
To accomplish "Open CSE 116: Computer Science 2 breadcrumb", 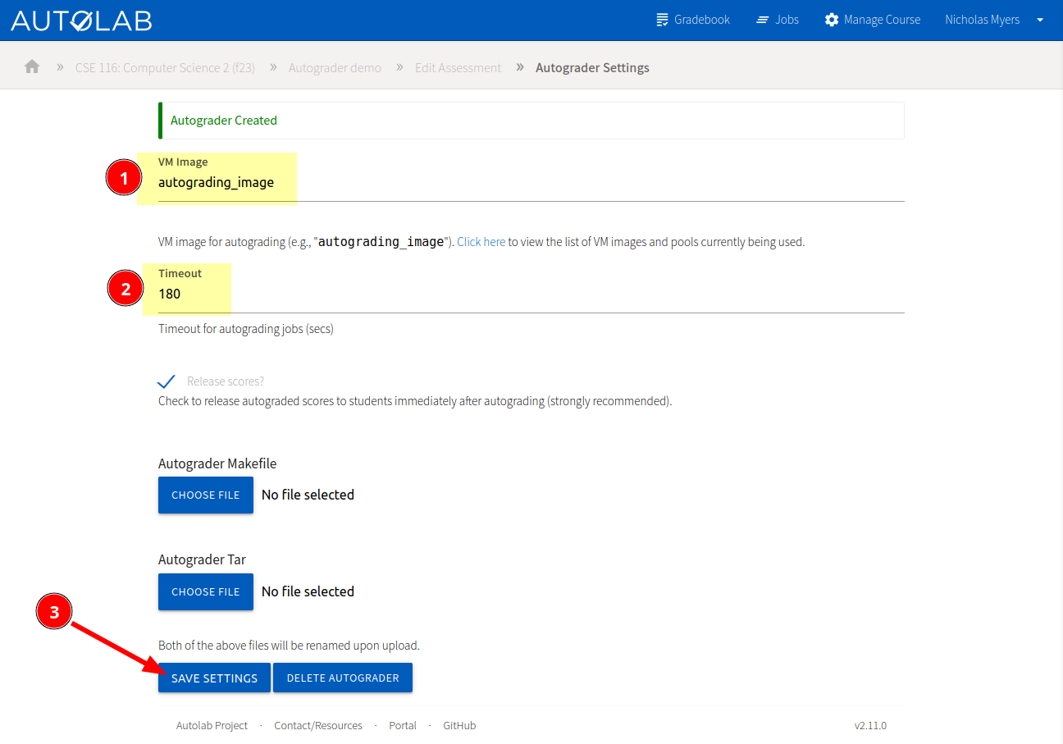I will click(165, 67).
